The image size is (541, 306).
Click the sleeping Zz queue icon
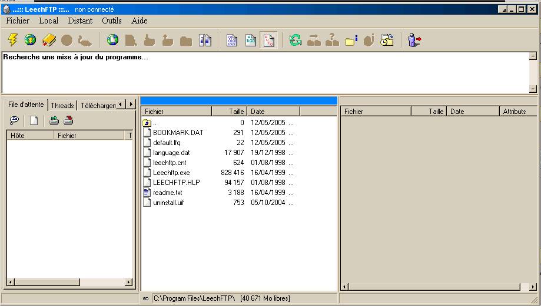coord(14,120)
